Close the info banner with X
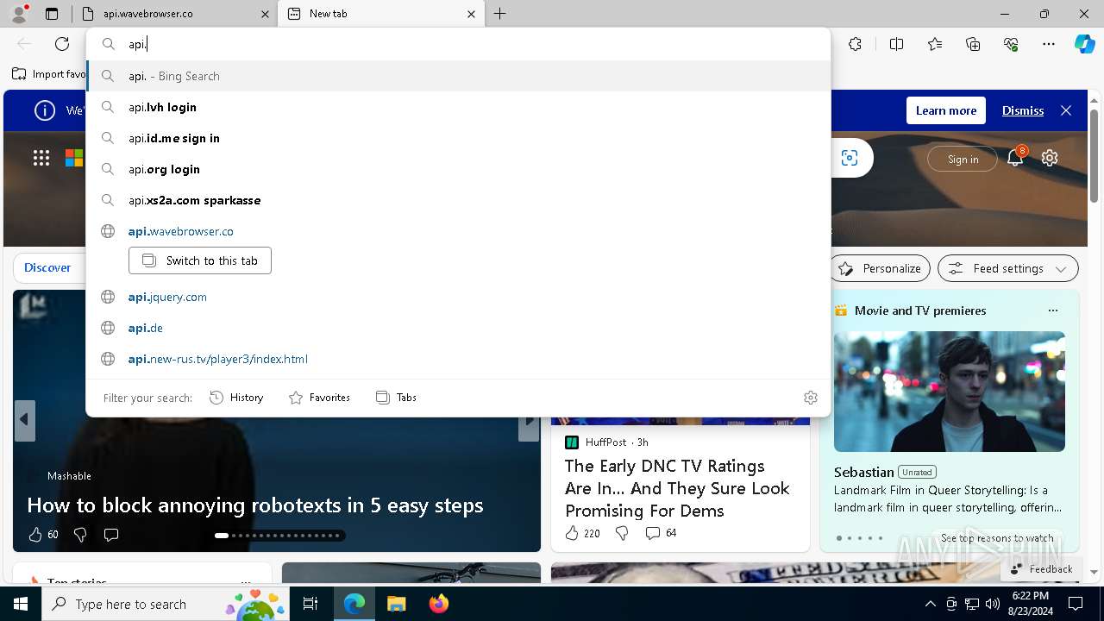The image size is (1104, 621). [1066, 110]
